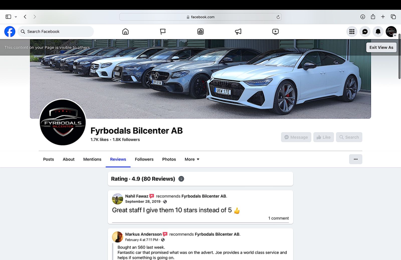Image resolution: width=401 pixels, height=260 pixels.
Task: Open the Video play icon
Action: tap(275, 31)
